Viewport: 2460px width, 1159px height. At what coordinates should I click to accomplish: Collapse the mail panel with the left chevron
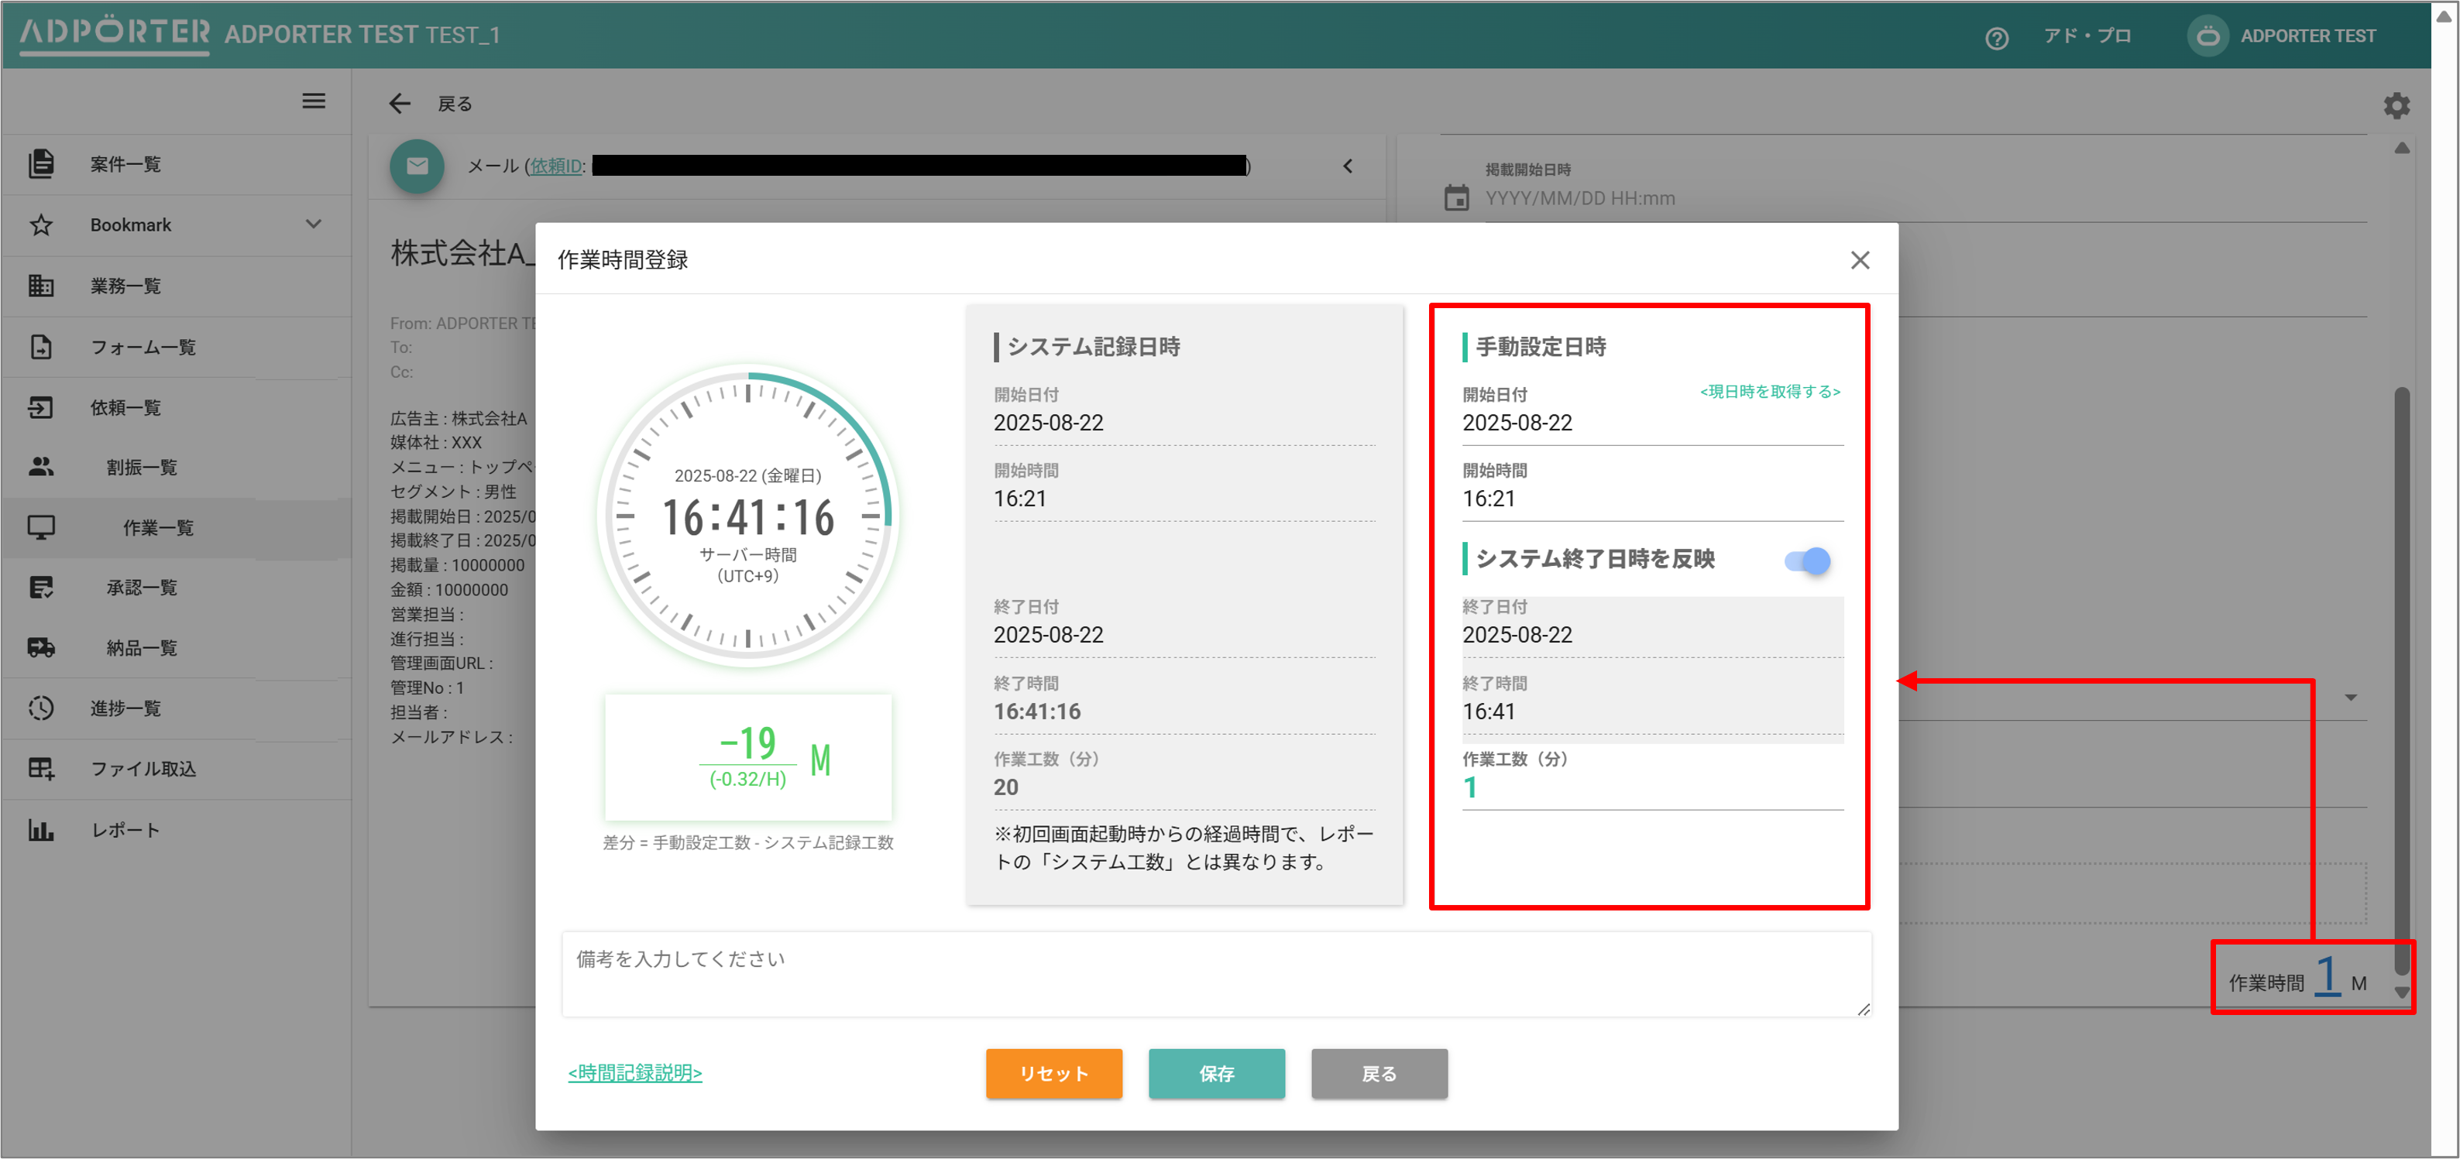1348,165
